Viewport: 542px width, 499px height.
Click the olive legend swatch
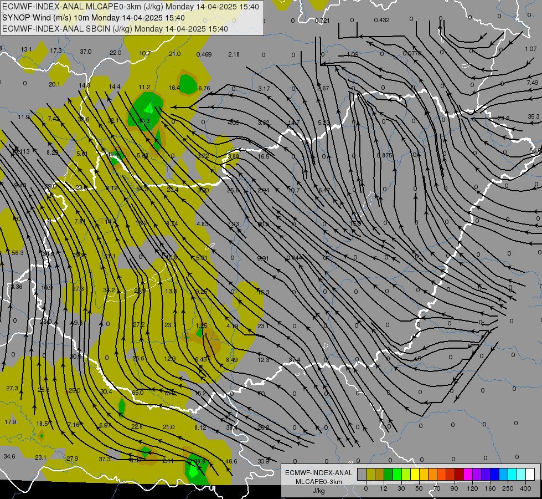[370, 475]
